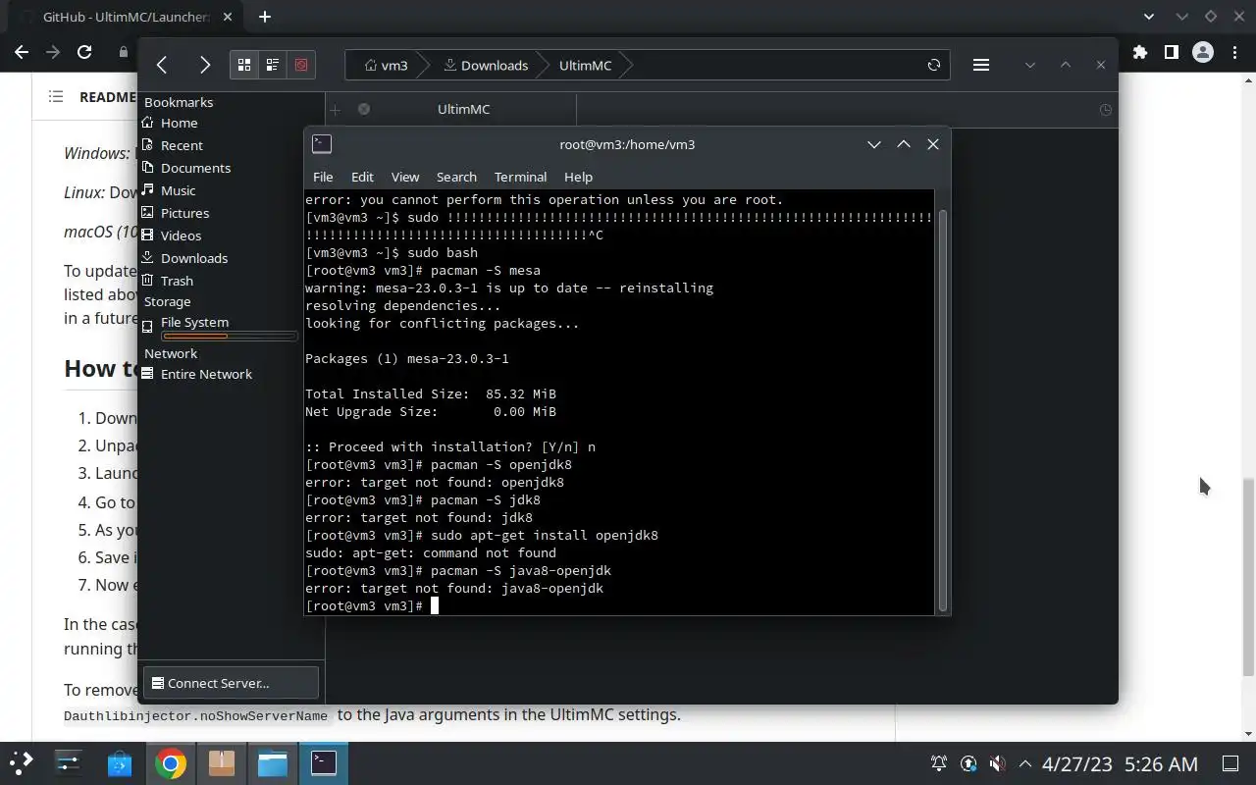Switch file manager to details list view
1256x785 pixels.
(273, 65)
